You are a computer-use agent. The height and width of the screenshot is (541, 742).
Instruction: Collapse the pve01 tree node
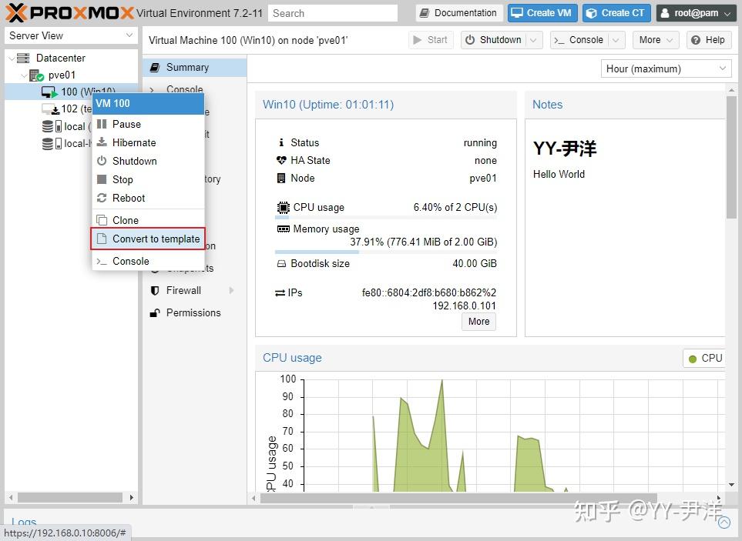tap(24, 75)
